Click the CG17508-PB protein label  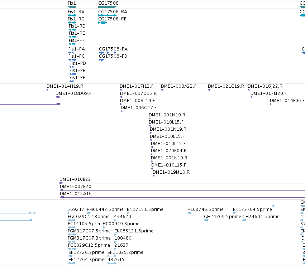click(x=113, y=56)
